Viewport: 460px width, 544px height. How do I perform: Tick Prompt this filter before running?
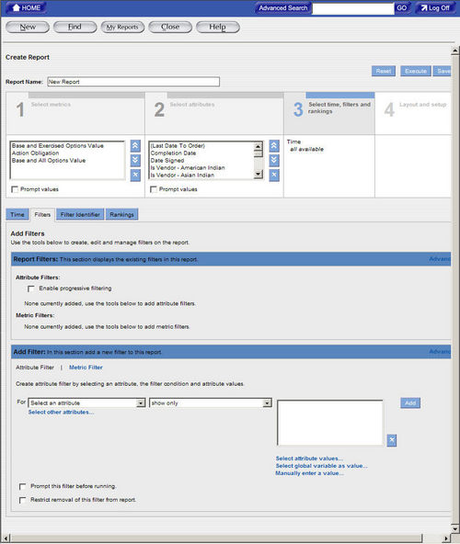(x=23, y=487)
